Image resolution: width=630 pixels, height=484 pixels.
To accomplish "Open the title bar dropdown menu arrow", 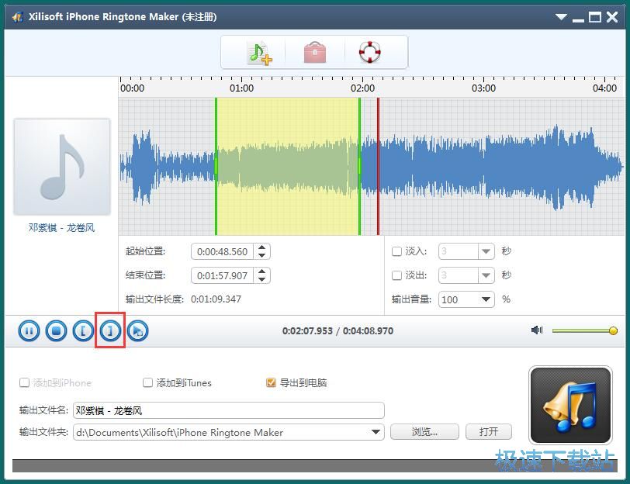I will pyautogui.click(x=561, y=17).
